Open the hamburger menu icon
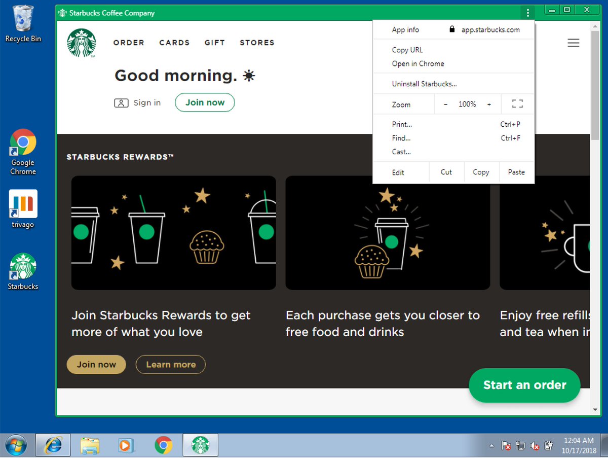This screenshot has width=608, height=458. pos(573,43)
